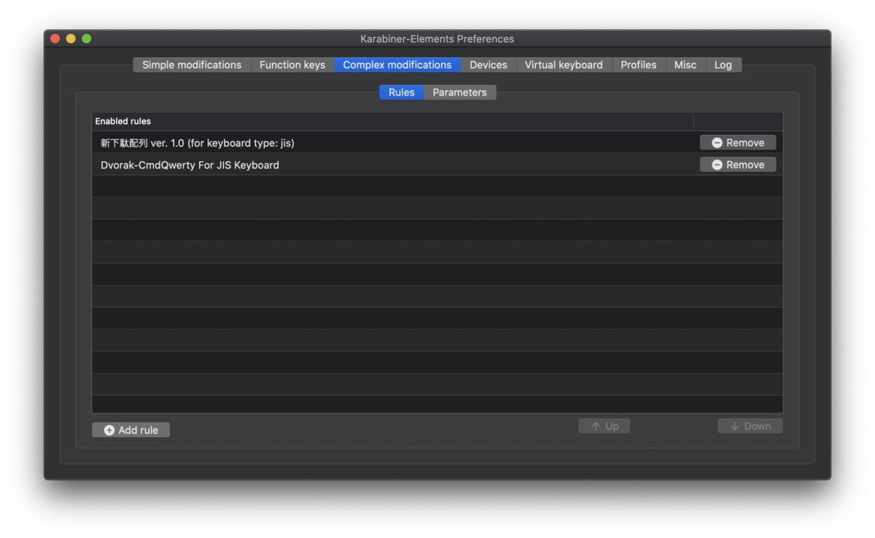
Task: Open the Virtual keyboard tab
Action: pos(564,65)
